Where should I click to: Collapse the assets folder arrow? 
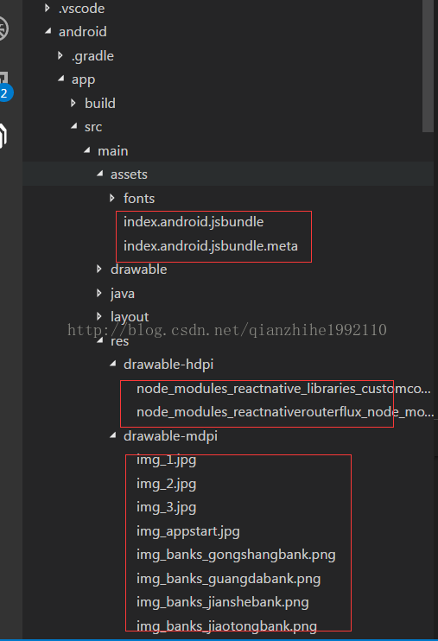100,174
